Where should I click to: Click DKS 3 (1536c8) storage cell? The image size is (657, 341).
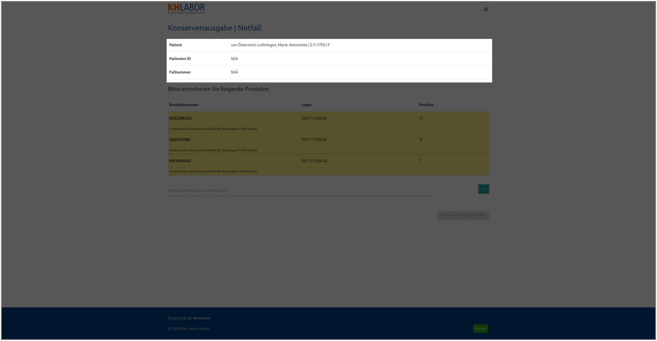tap(314, 161)
